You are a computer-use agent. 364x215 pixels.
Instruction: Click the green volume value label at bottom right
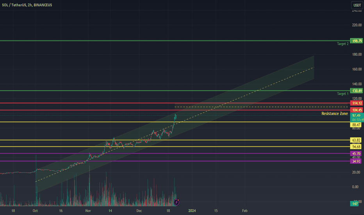[355, 204]
